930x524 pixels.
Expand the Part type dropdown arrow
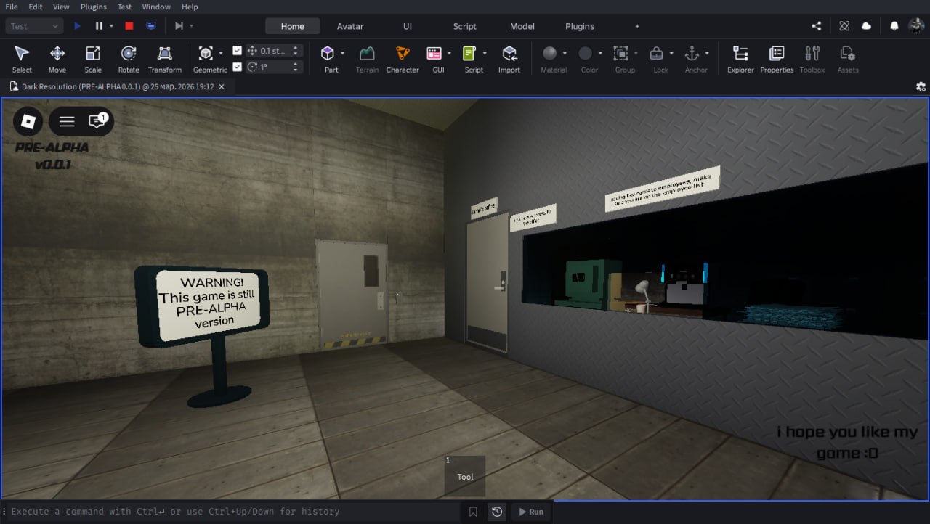342,53
